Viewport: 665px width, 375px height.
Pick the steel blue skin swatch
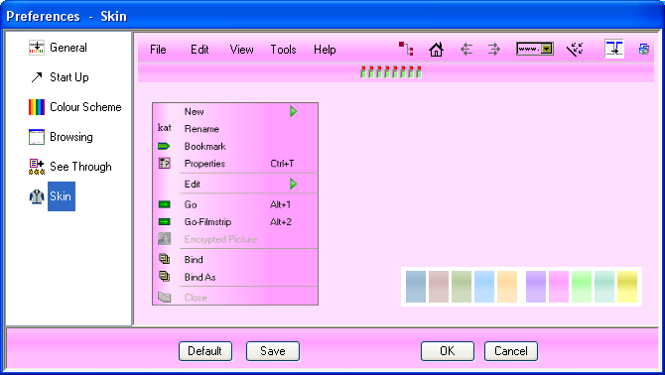point(416,287)
